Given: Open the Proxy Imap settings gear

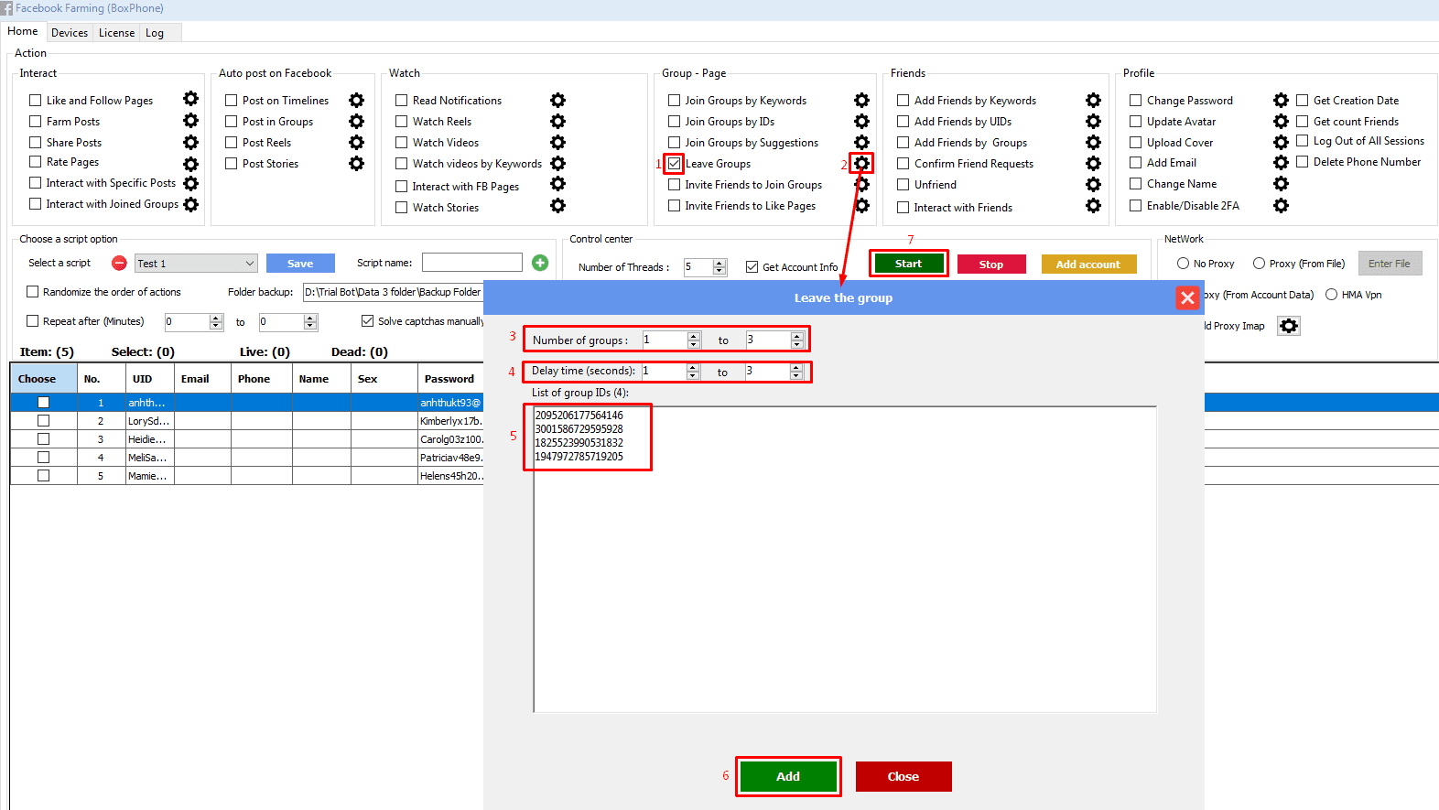Looking at the screenshot, I should point(1289,326).
